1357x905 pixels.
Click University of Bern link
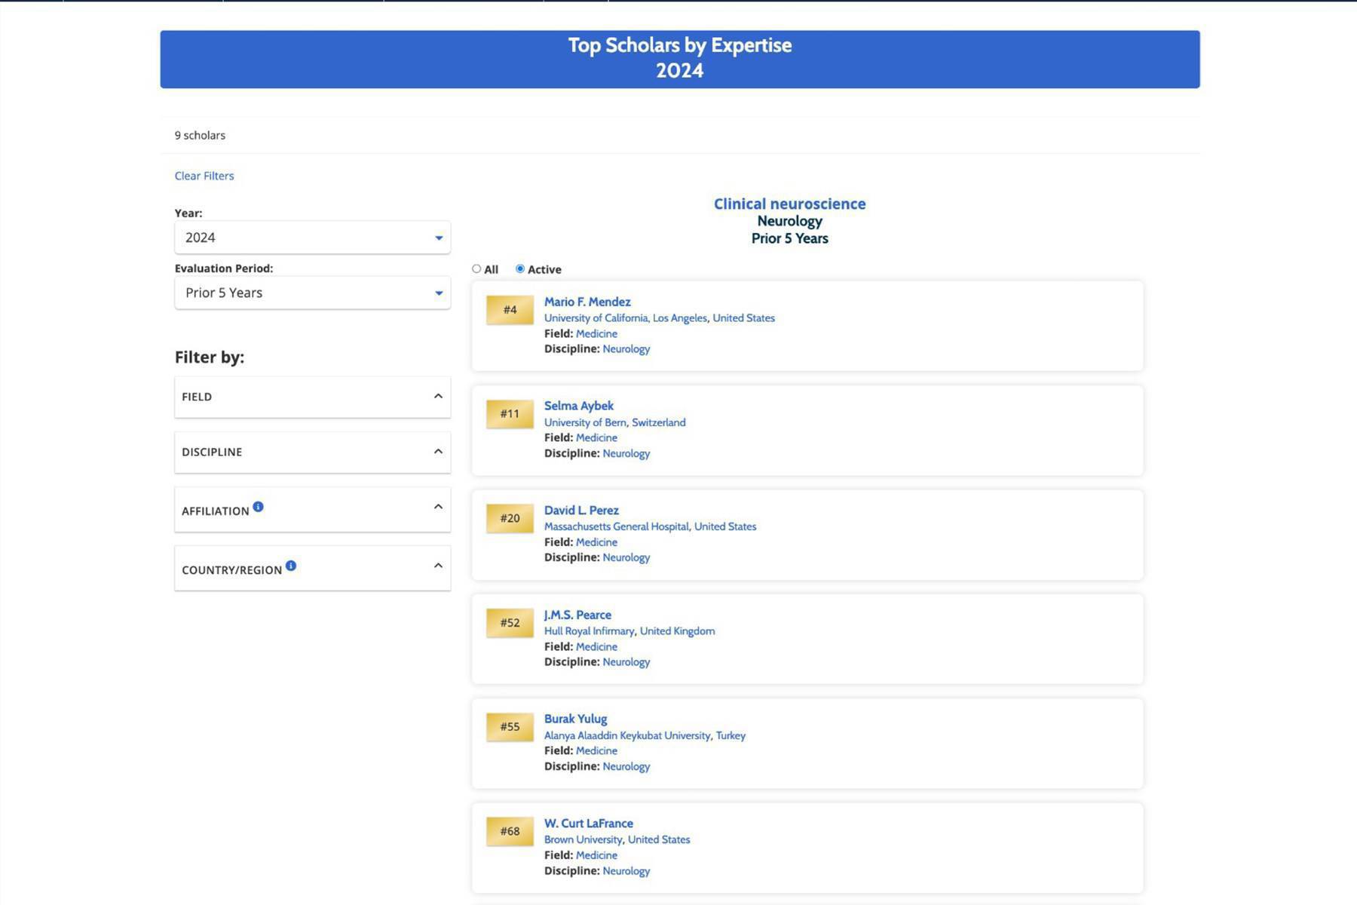pos(585,422)
